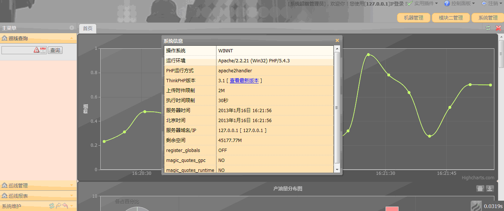Click the 查询 search button
This screenshot has width=504, height=211.
[55, 50]
